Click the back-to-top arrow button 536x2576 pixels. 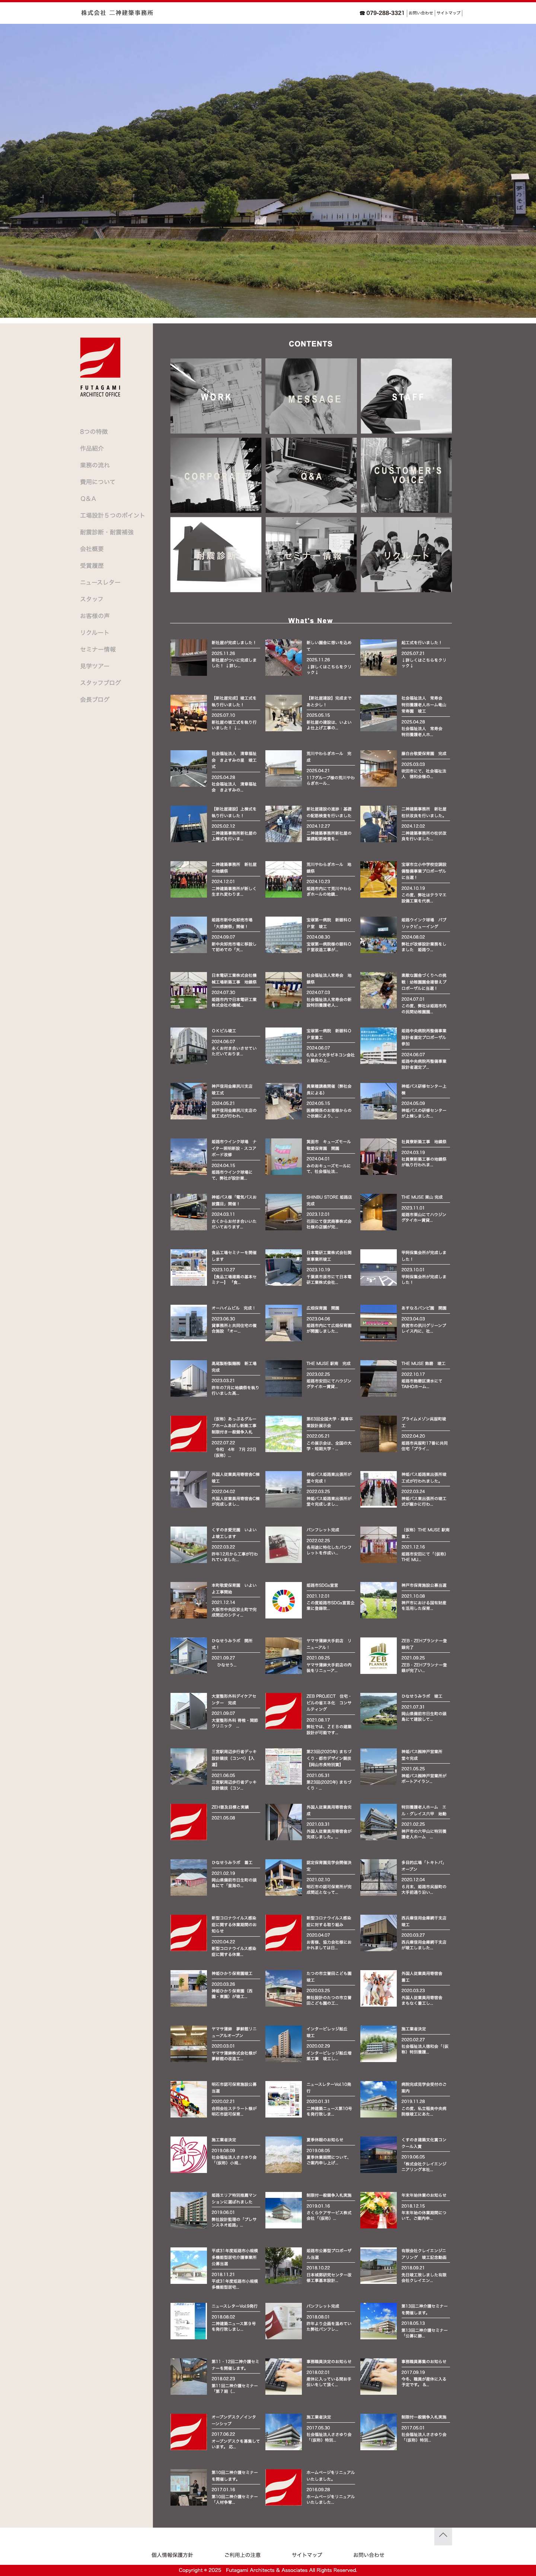443,2536
